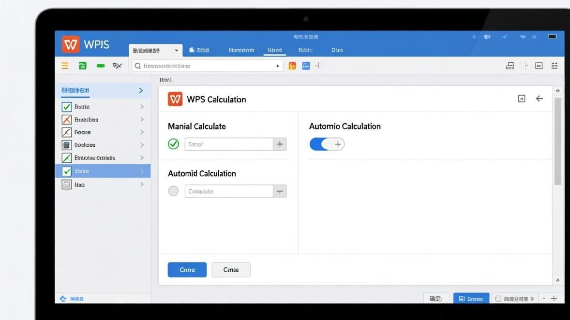Image resolution: width=570 pixels, height=320 pixels.
Task: Toggle the Automio Calculation switch
Action: pyautogui.click(x=327, y=144)
